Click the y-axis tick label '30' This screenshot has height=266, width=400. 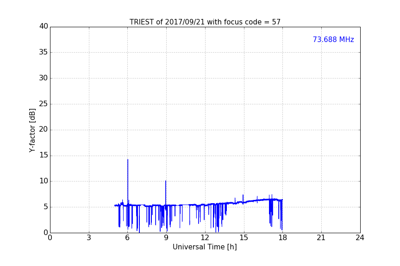click(44, 78)
